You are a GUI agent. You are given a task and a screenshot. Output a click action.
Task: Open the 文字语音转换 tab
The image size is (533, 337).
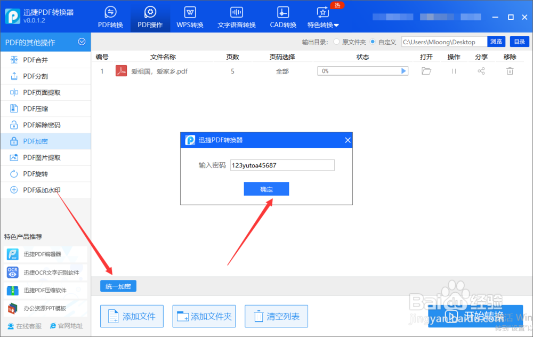237,17
